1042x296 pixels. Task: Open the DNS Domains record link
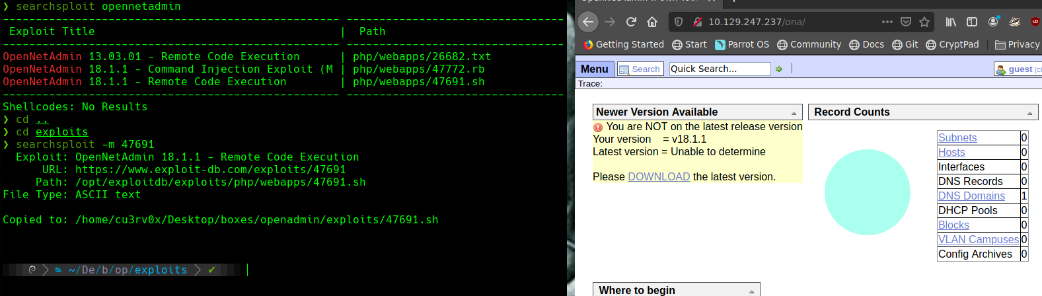[971, 196]
